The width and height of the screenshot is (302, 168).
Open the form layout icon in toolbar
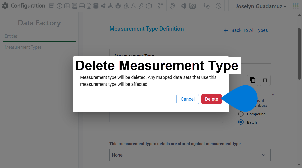coord(52,6)
